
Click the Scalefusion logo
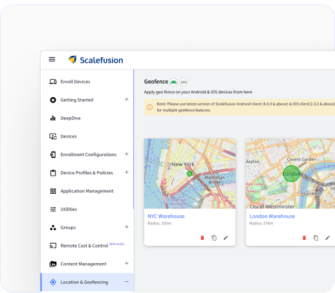click(x=96, y=60)
